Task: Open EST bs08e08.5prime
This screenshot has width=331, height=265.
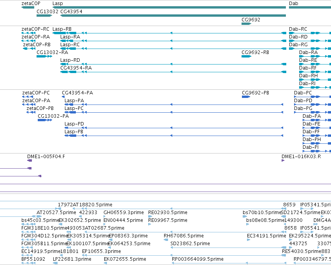Action: tap(265, 220)
